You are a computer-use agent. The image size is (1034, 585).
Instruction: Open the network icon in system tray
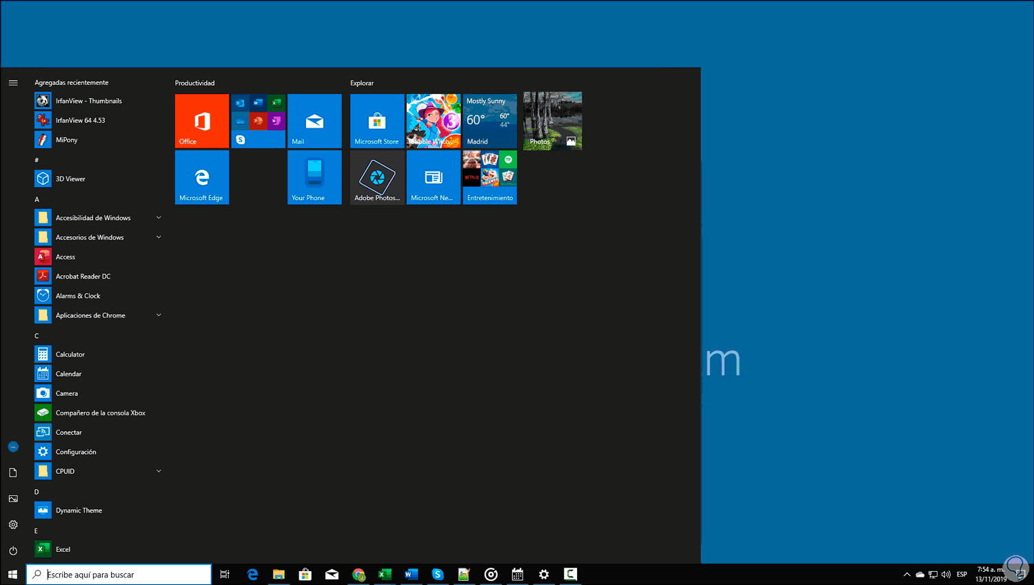(x=933, y=574)
